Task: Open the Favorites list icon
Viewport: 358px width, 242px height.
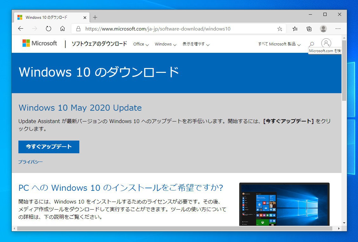Action: (295, 29)
